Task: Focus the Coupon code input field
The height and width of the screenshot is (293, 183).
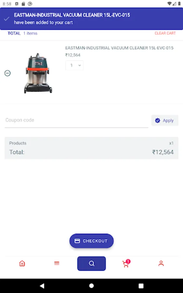Action: [x=76, y=120]
